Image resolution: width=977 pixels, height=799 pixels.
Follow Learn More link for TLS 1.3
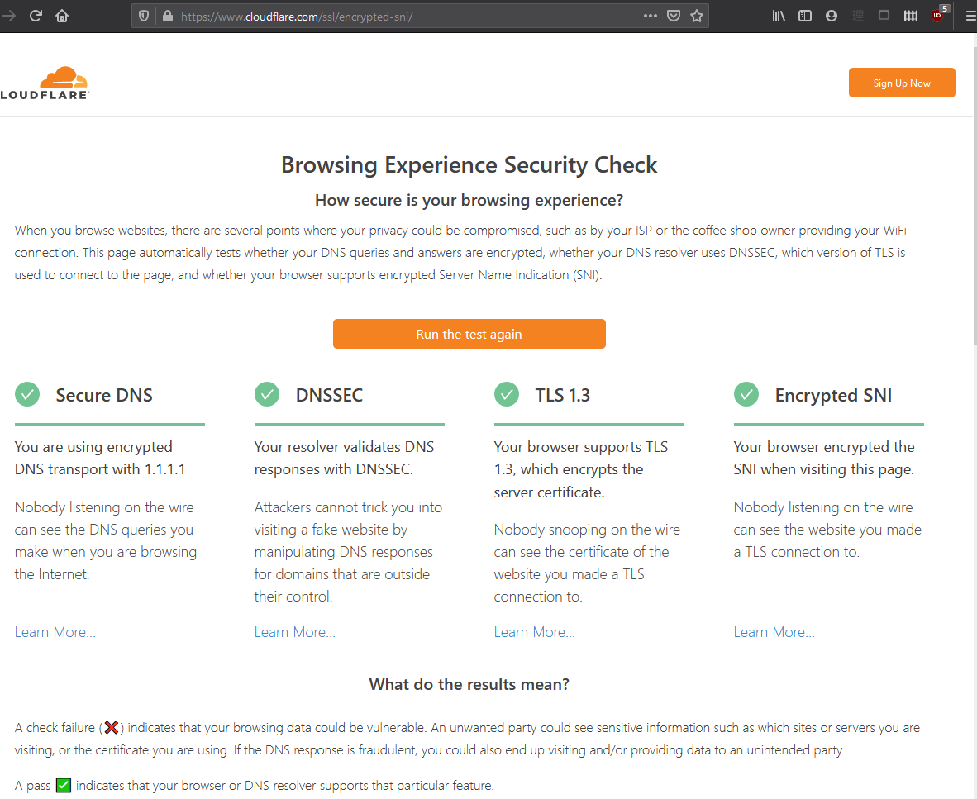(x=535, y=632)
